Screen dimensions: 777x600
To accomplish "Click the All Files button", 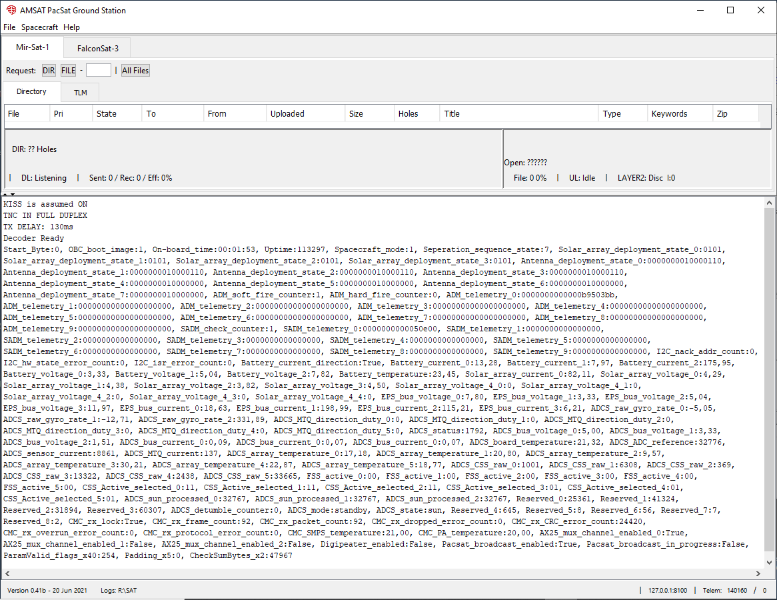I will tap(135, 71).
